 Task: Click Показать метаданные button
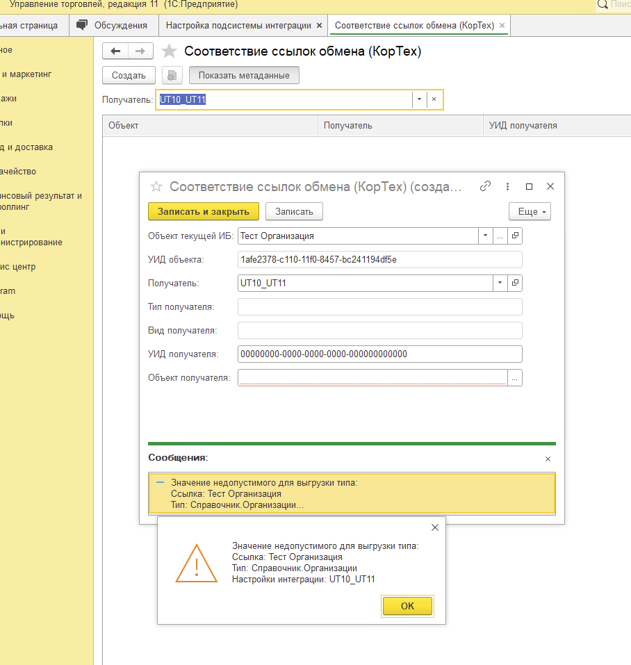click(244, 76)
